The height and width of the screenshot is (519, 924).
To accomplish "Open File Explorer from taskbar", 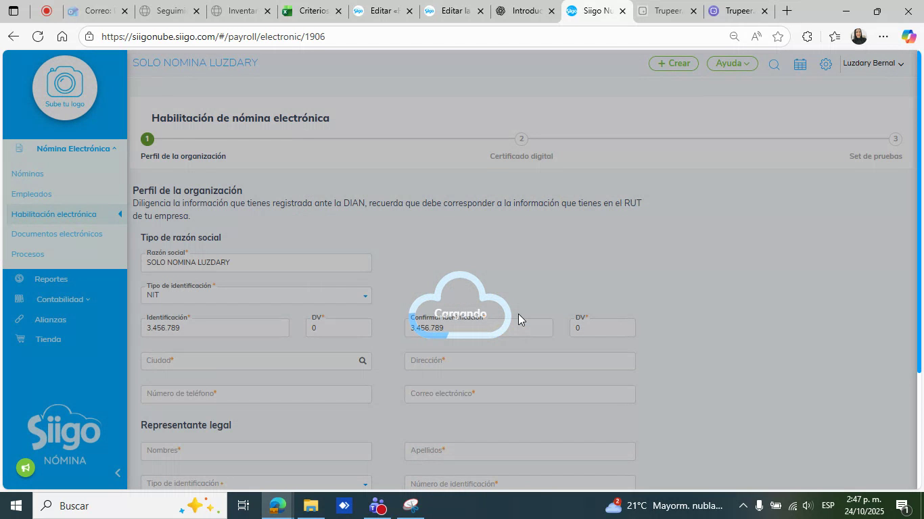I will coord(310,505).
